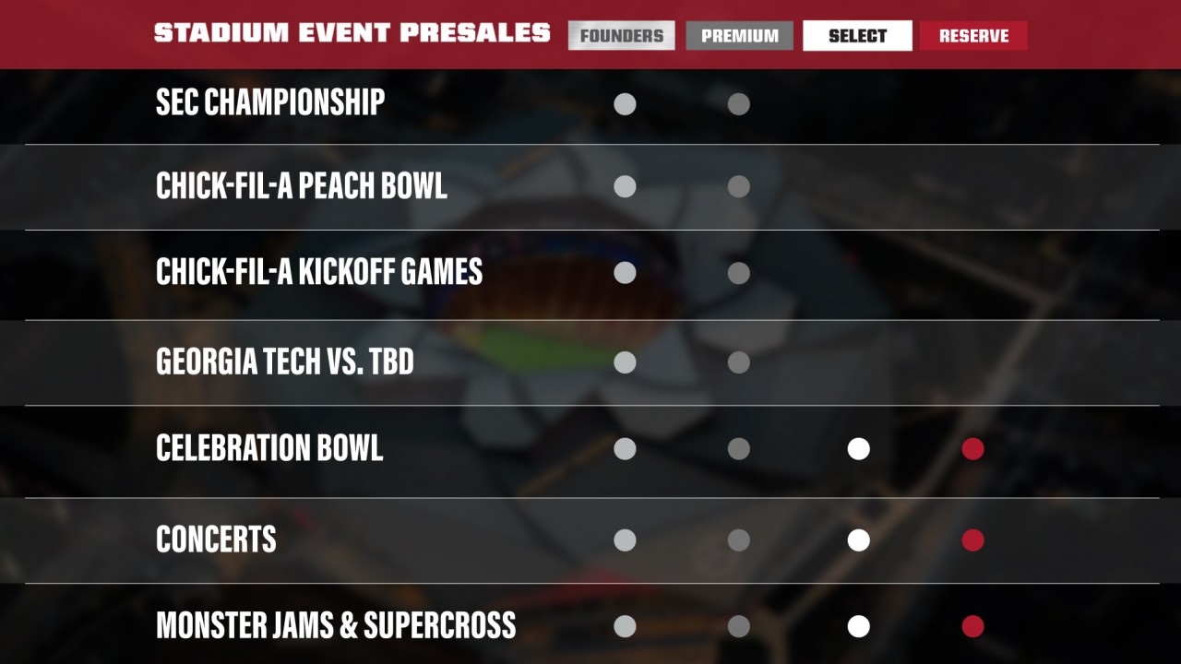Open the Concerts event row label
This screenshot has height=664, width=1181.
pyautogui.click(x=216, y=539)
